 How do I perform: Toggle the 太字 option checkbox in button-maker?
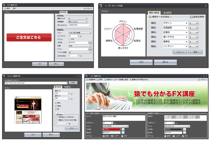tap(70, 39)
